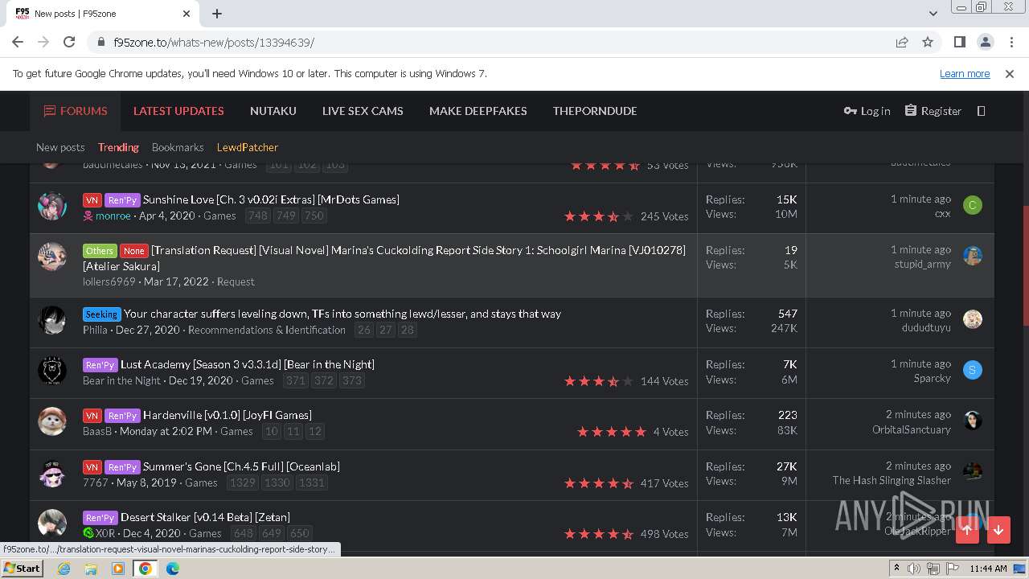Screen dimensions: 1029x579
Task: Open Your character suffers leveling down thread
Action: point(342,314)
